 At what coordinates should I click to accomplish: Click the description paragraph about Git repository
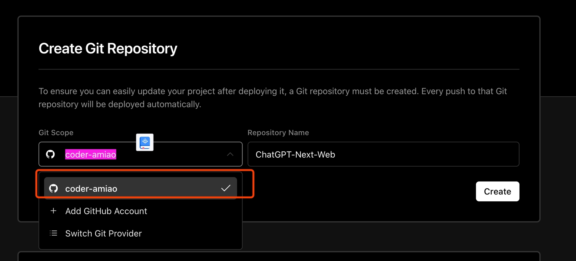273,98
